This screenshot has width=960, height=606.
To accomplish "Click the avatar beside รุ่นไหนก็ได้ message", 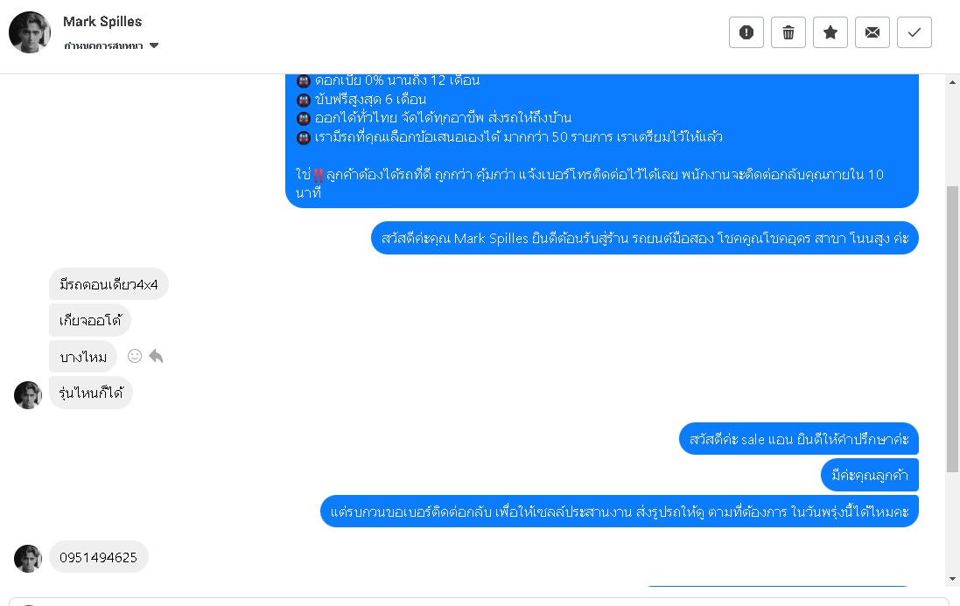I will pyautogui.click(x=27, y=395).
